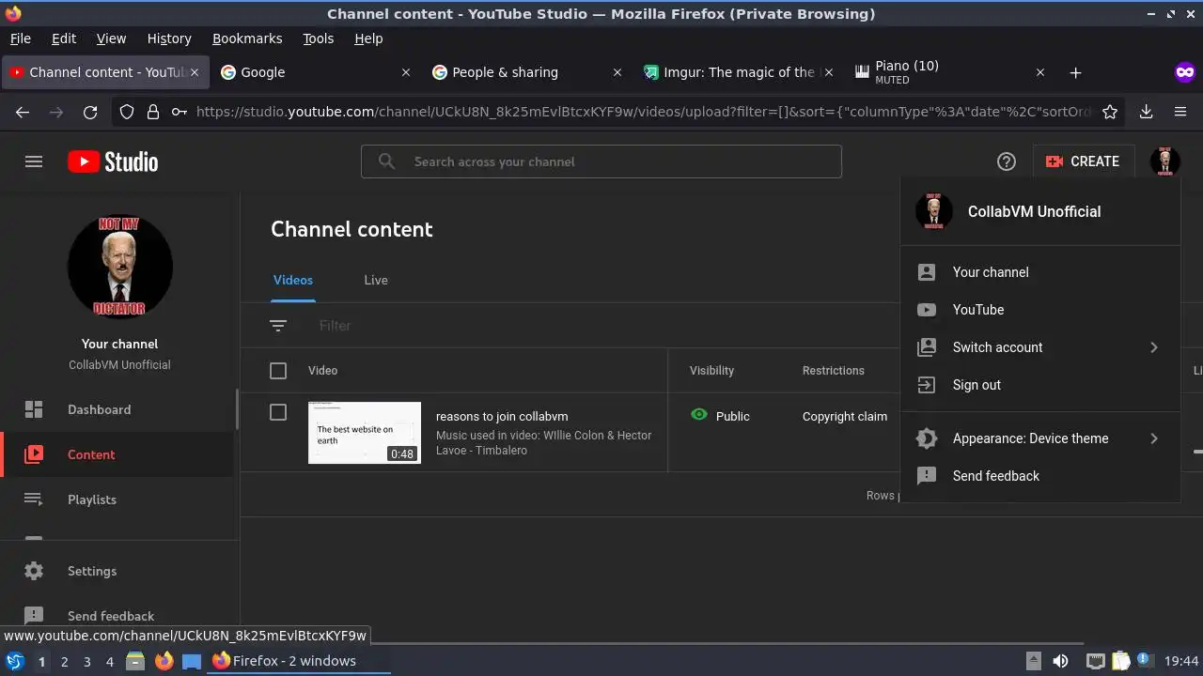Click the taskbar volume speaker icon

1060,661
